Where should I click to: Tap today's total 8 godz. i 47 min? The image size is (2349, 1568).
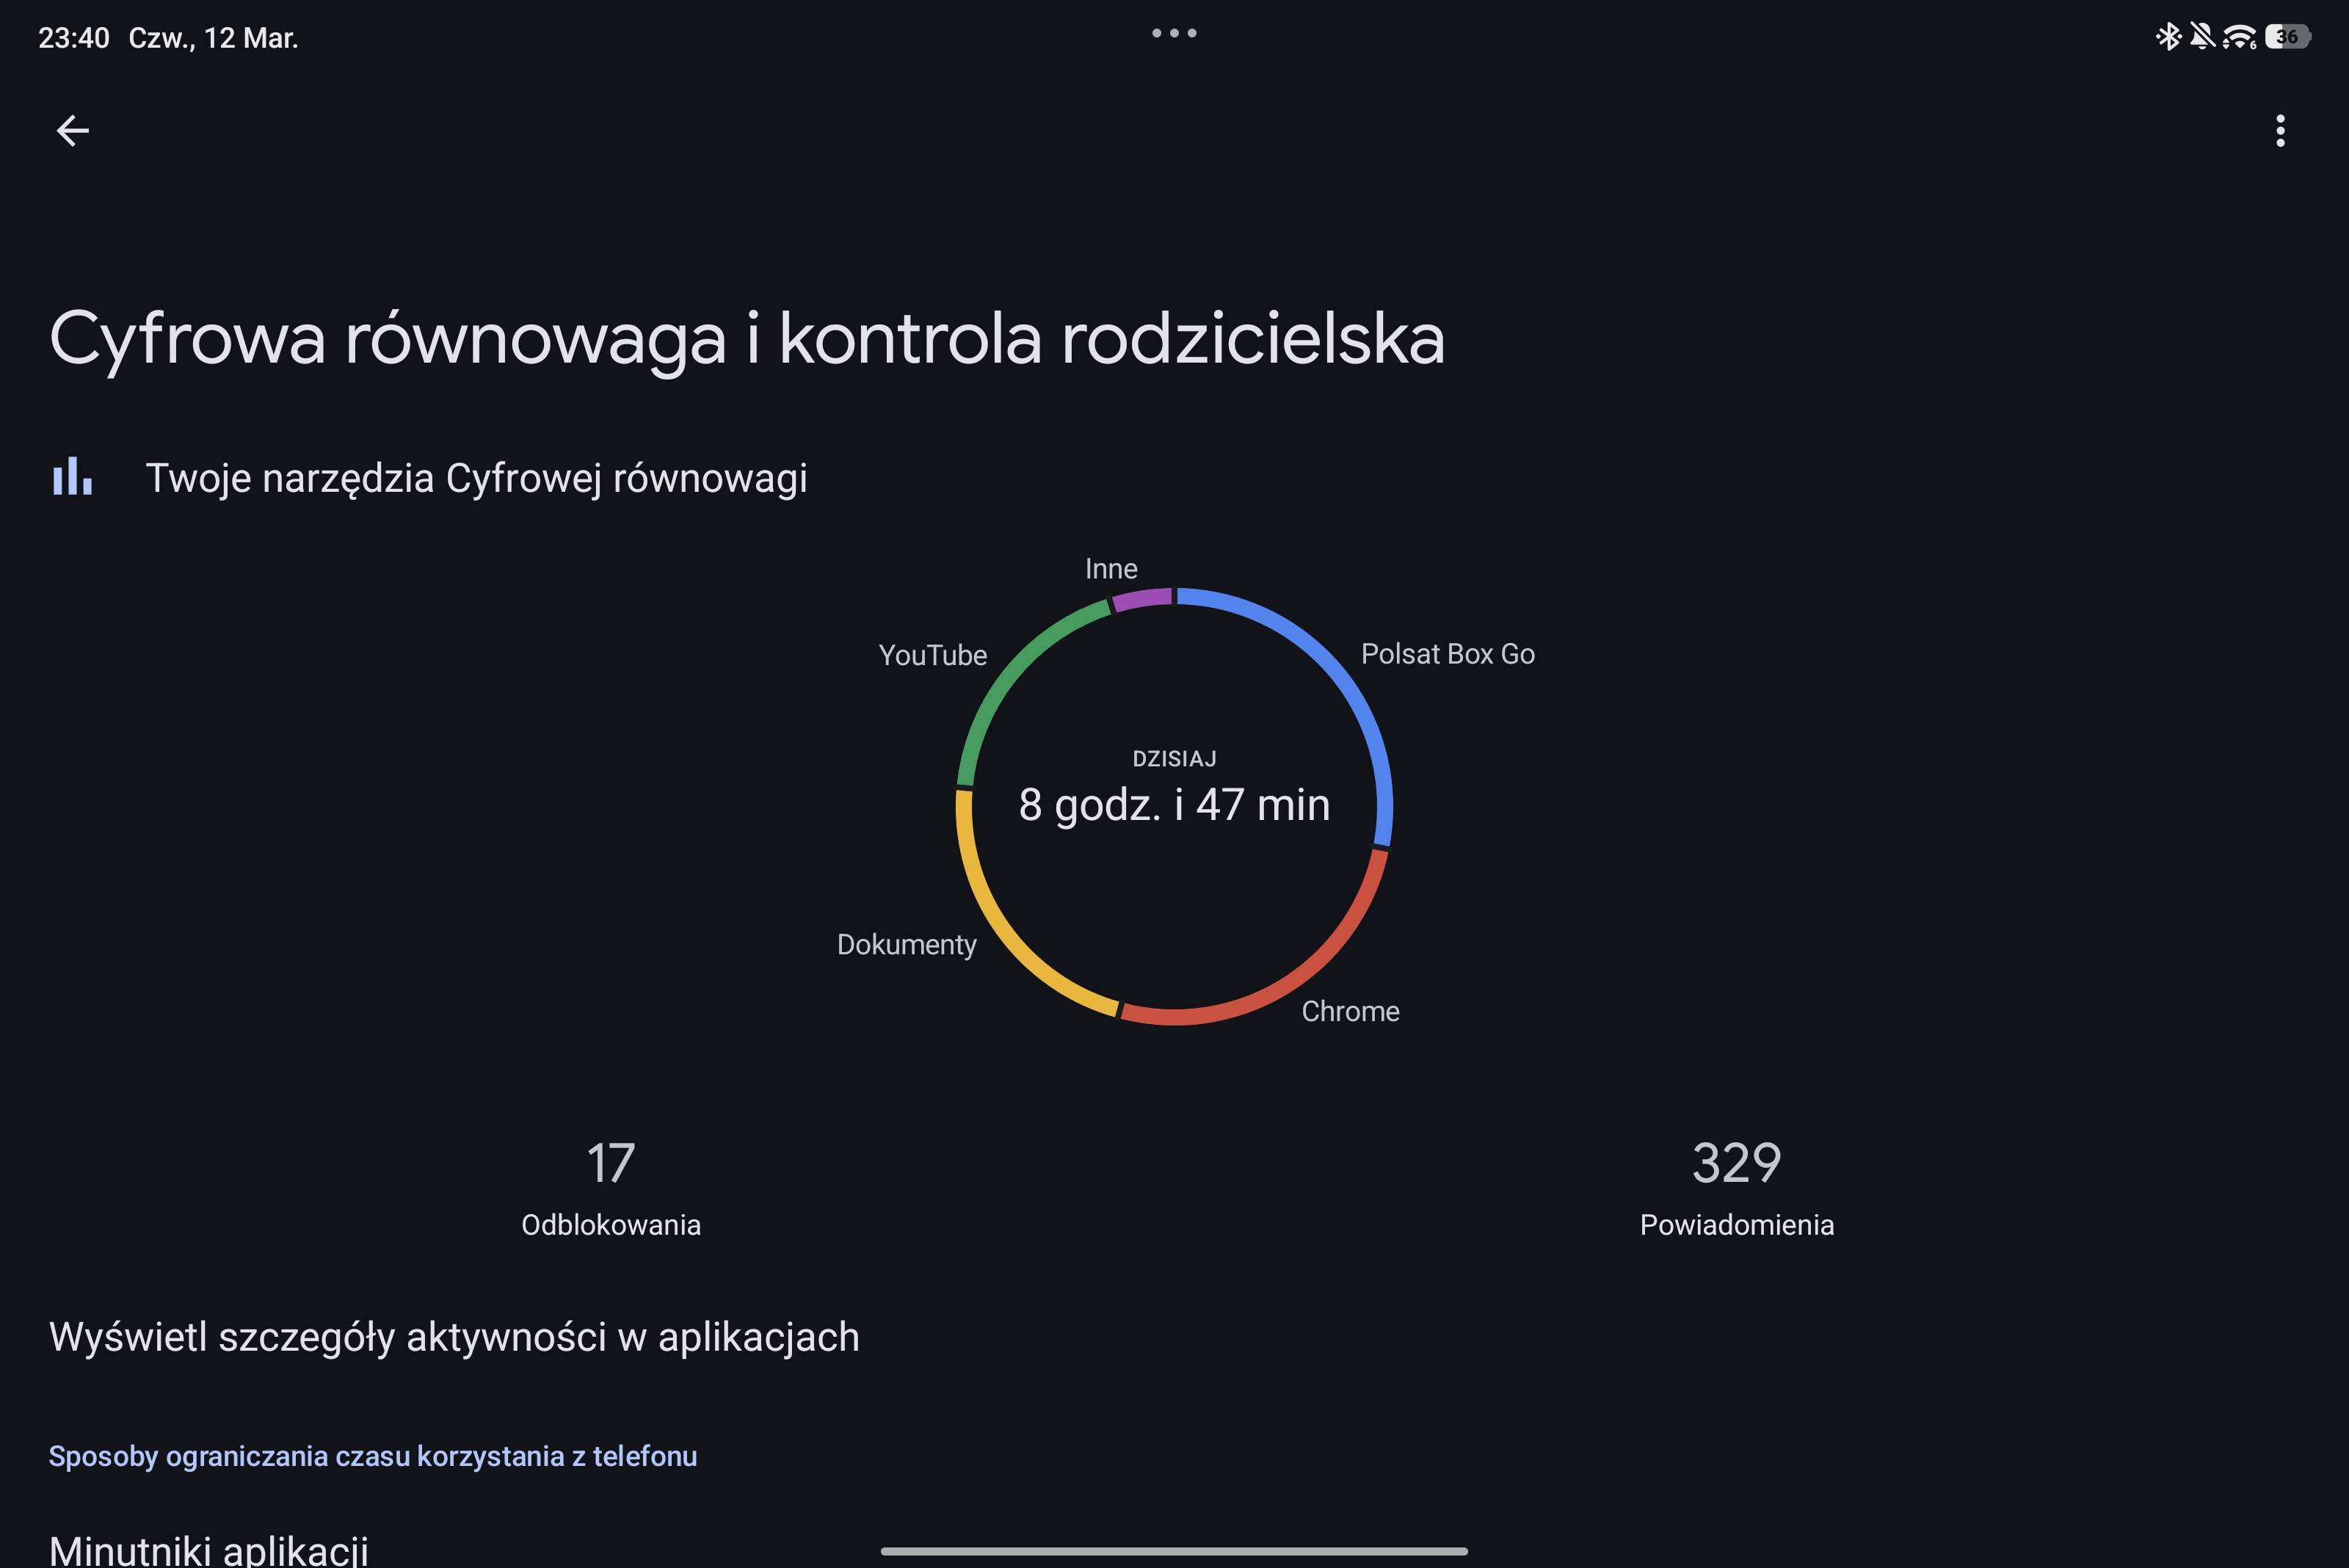point(1174,804)
